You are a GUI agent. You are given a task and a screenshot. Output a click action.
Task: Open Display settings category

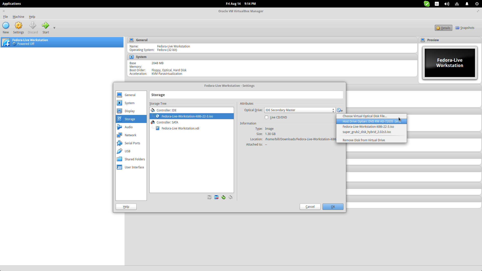tap(131, 111)
